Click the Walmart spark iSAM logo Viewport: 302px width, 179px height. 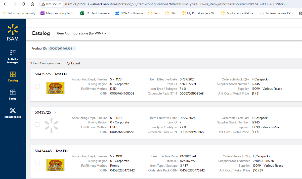click(13, 32)
